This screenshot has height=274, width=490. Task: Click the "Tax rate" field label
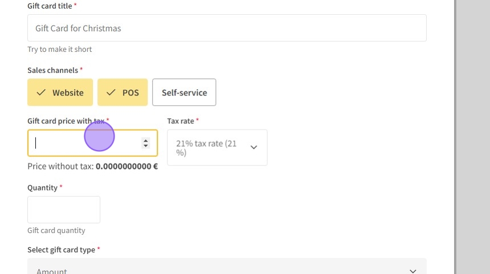(181, 121)
